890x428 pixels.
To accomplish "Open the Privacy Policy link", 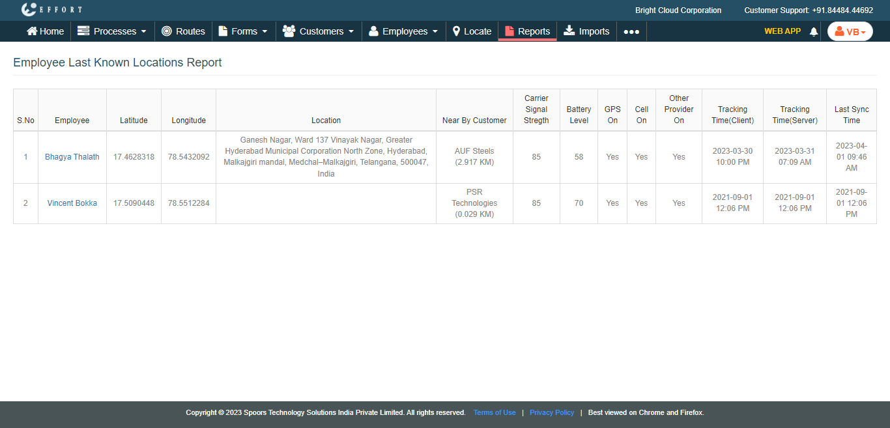I will coord(552,412).
